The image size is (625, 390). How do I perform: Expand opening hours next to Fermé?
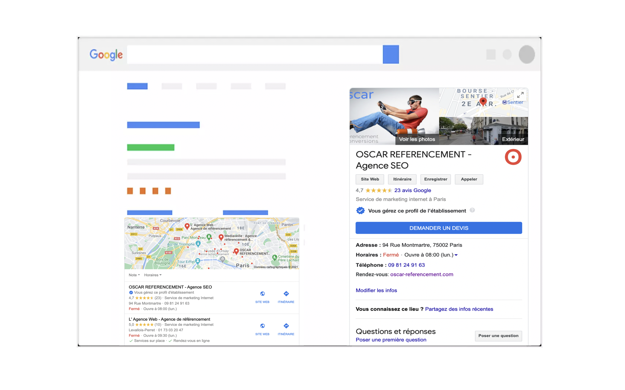(x=456, y=255)
